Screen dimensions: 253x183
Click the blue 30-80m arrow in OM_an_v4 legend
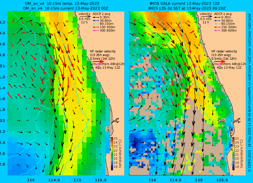point(96,21)
